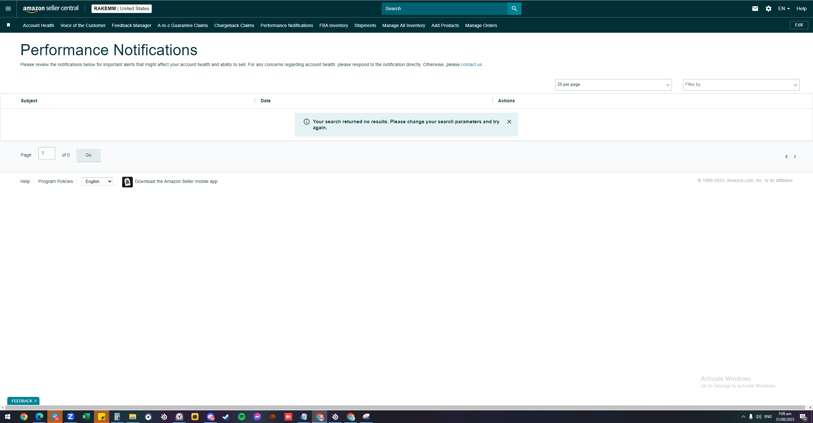Screen dimensions: 813x423
Task: Go to the previous results page arrow
Action: click(787, 157)
